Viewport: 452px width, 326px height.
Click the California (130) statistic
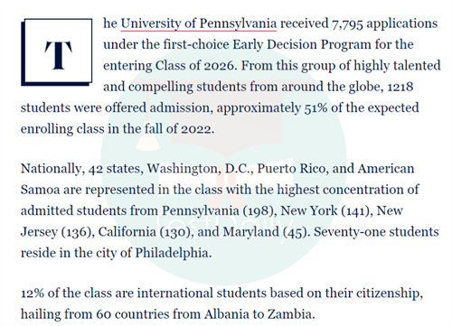(146, 232)
